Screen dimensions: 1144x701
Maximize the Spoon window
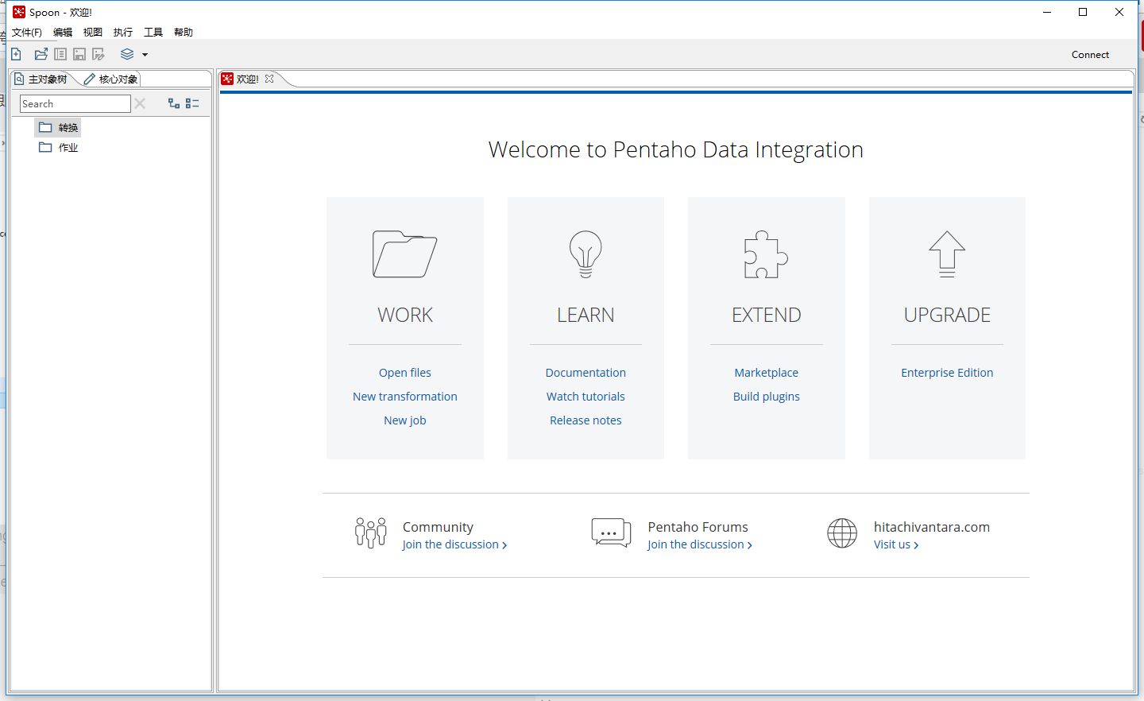click(1083, 12)
